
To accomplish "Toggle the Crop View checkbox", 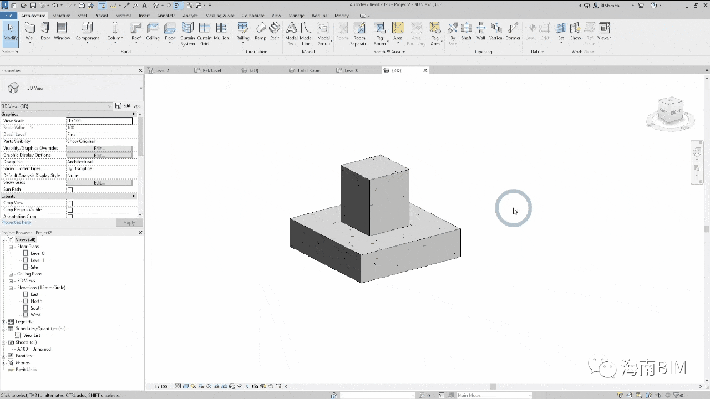I will pyautogui.click(x=70, y=203).
